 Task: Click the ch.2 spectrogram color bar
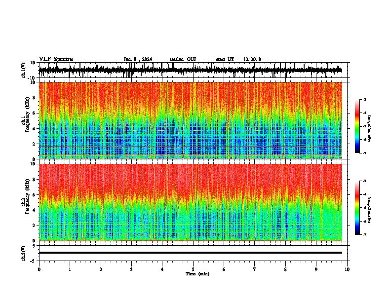(x=357, y=208)
